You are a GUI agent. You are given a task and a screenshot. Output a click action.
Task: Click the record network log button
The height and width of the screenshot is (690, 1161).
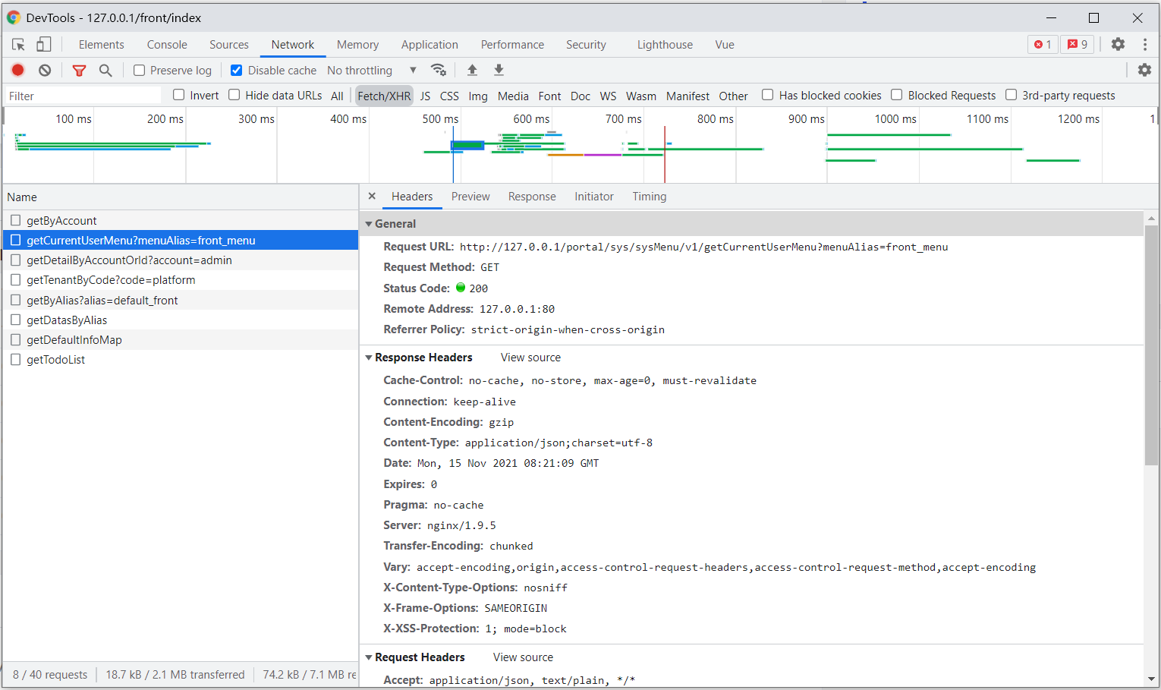click(x=17, y=71)
